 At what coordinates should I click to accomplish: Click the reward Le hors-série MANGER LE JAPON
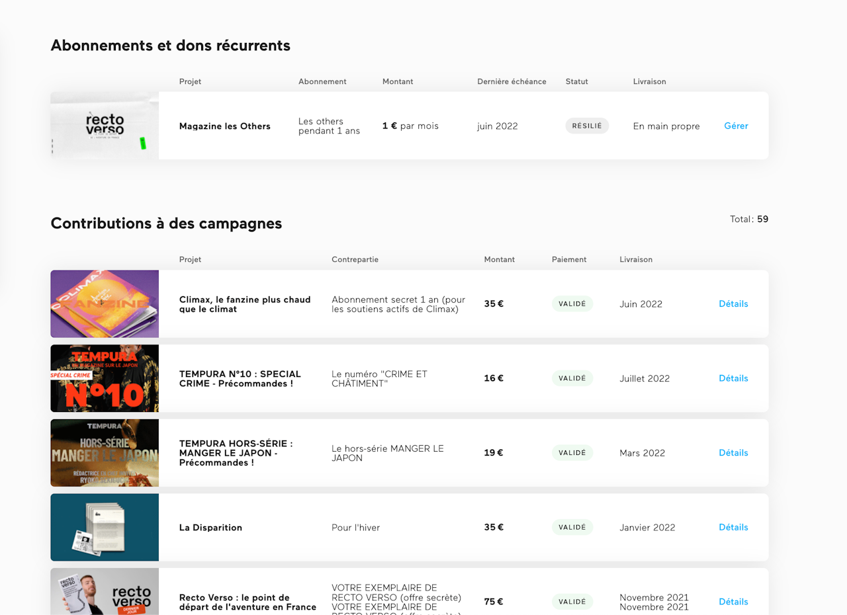pos(388,453)
